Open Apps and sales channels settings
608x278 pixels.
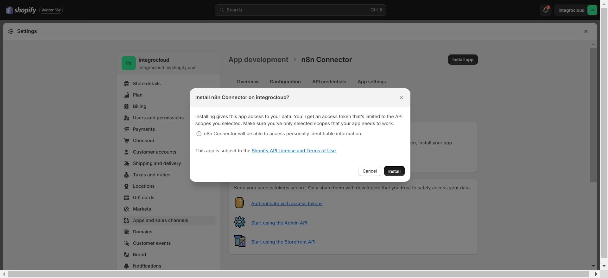point(168,220)
